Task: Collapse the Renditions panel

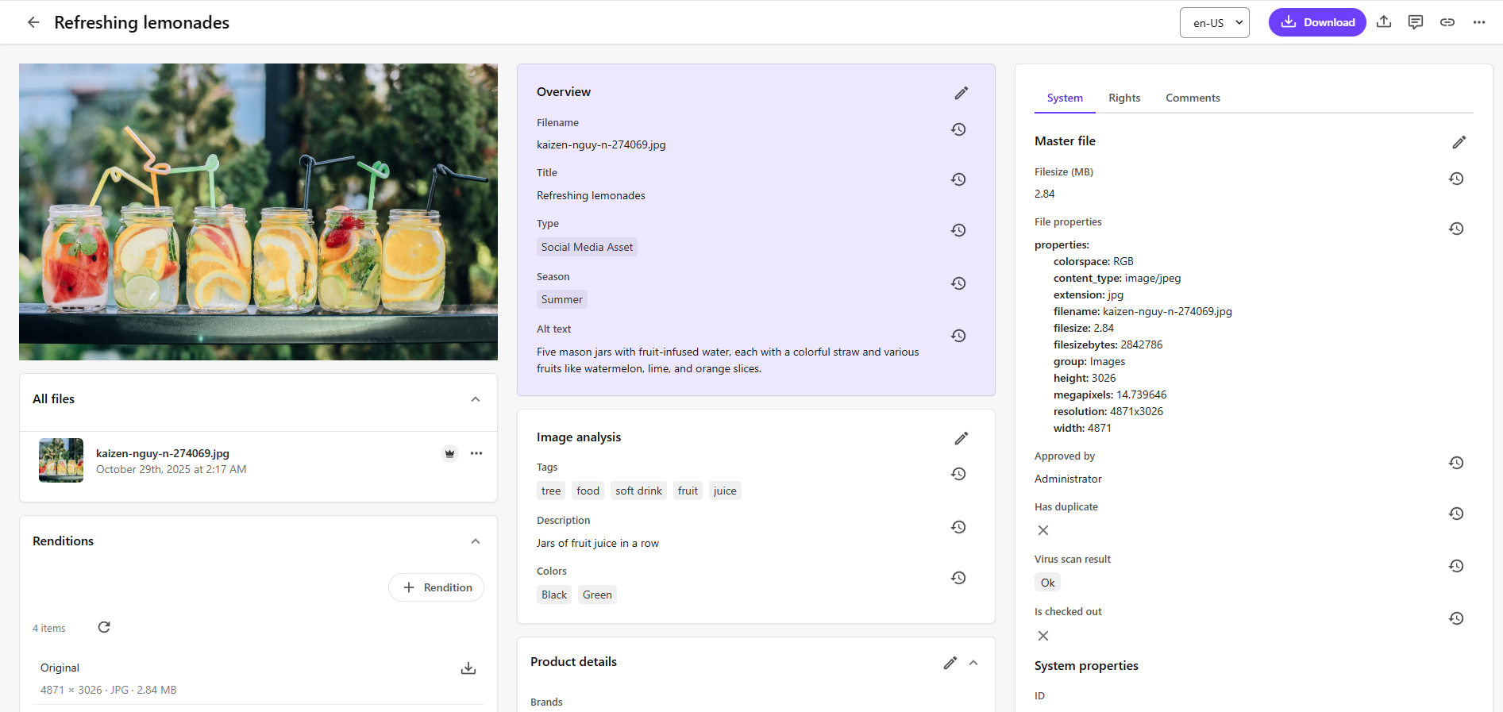Action: [476, 541]
